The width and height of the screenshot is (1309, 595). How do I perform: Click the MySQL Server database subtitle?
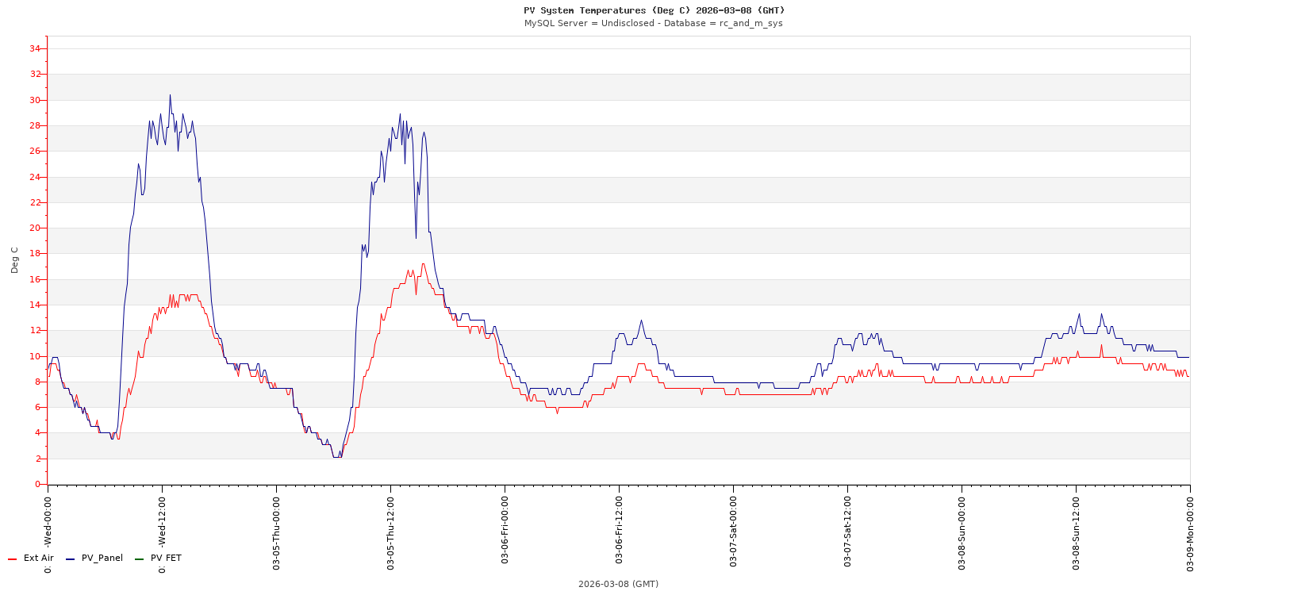tap(654, 23)
